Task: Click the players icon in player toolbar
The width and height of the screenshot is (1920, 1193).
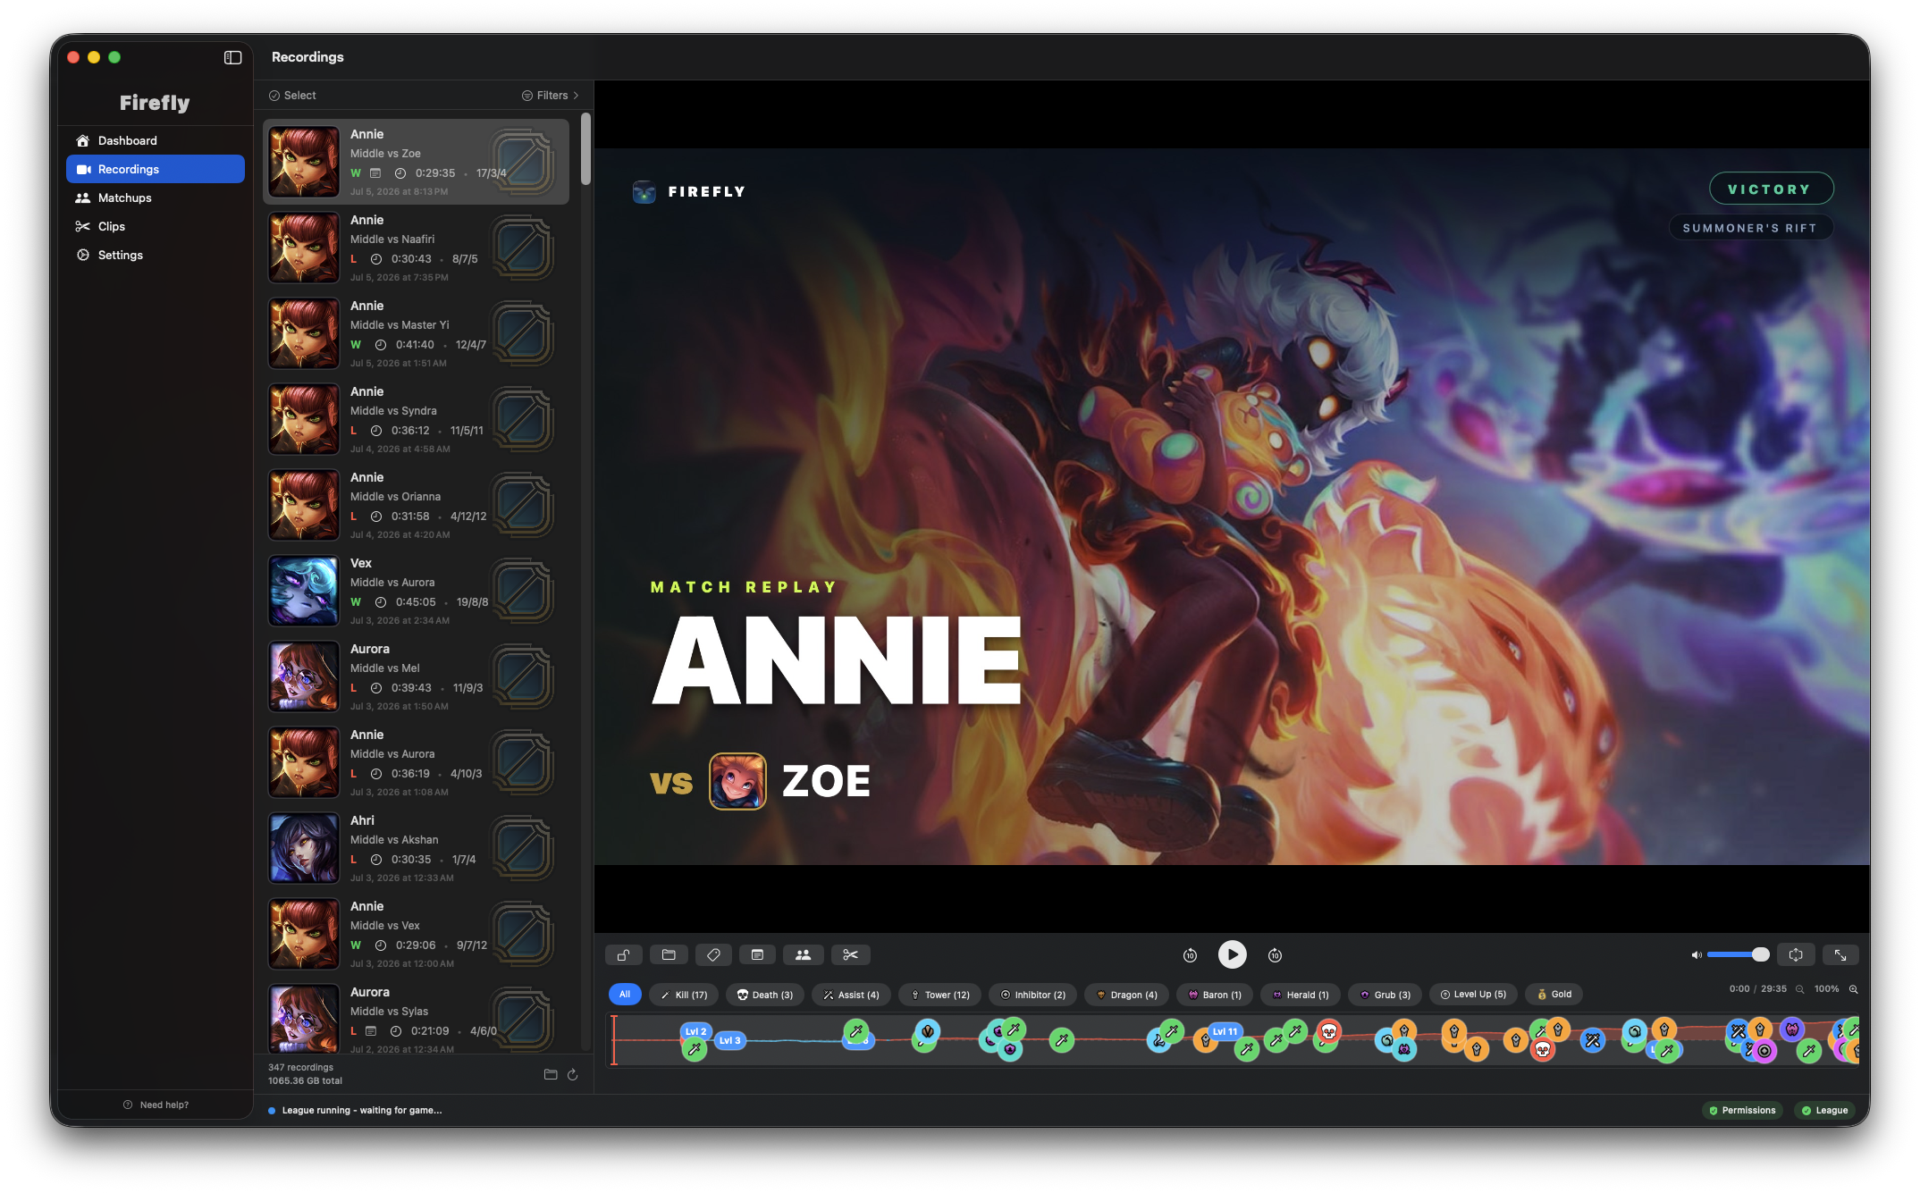Action: point(804,954)
